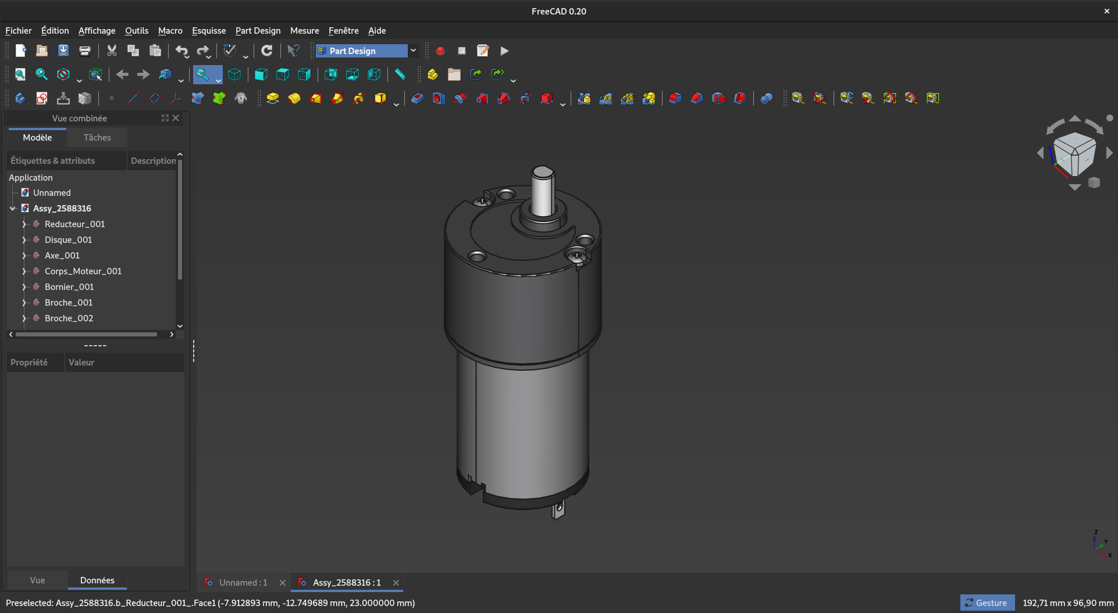Click the Refresh icon
The image size is (1118, 613).
coord(267,51)
